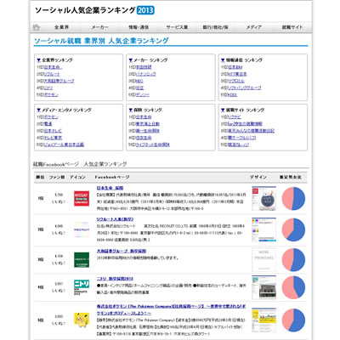Screen dimensions: 340x340
Task: View design thumbnail for 日本生命 row
Action: click(x=263, y=198)
